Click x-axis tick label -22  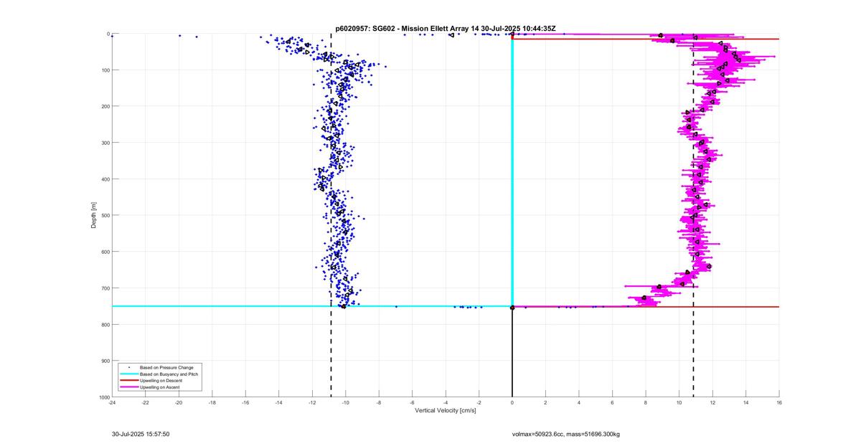click(146, 402)
